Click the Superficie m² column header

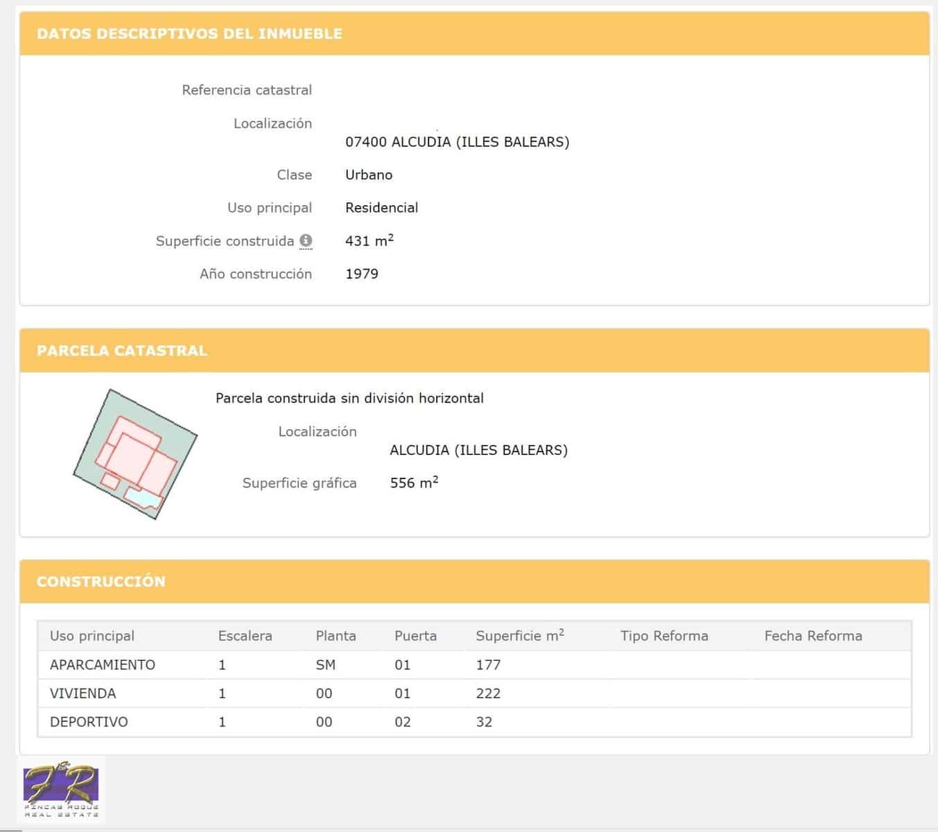coord(519,636)
